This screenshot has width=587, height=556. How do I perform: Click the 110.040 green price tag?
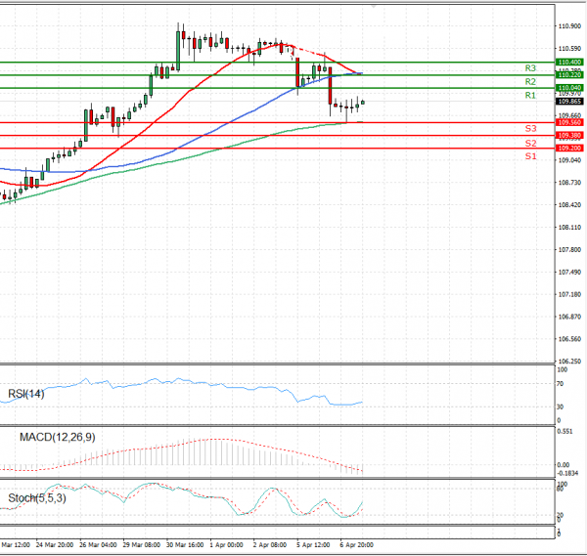click(x=569, y=88)
